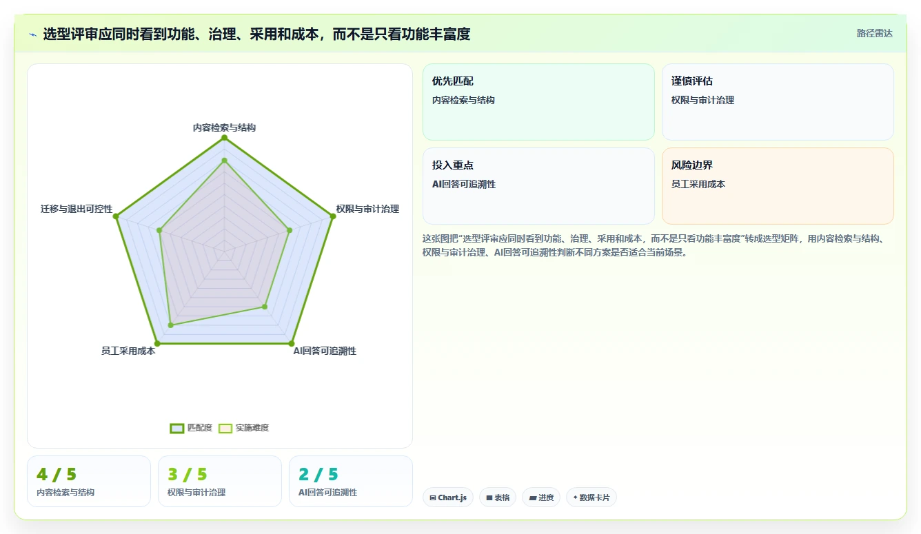
Task: Click the 2 / 5 AI回答可追溯性 stat card
Action: pyautogui.click(x=351, y=481)
